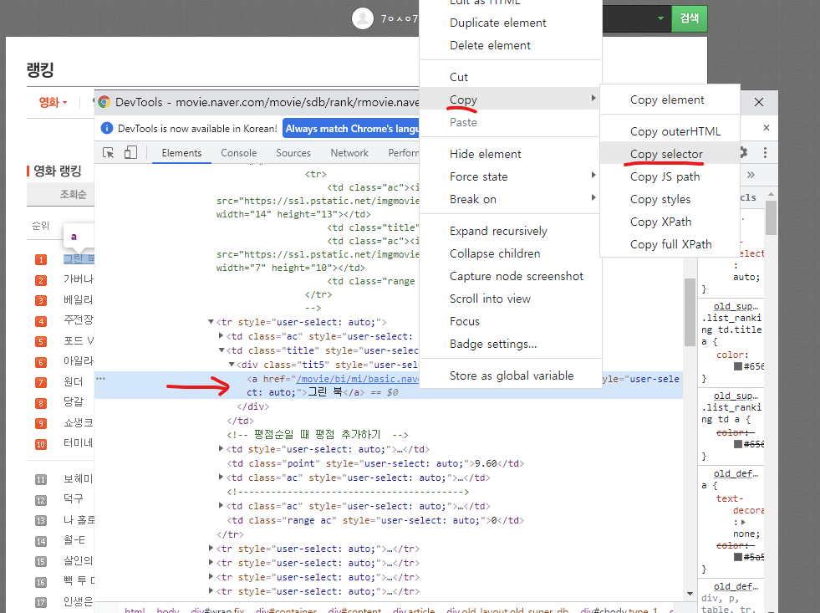This screenshot has width=820, height=613.
Task: Click the green 검색 search button
Action: (x=690, y=18)
